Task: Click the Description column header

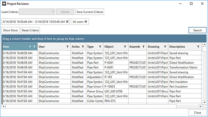Action: click(x=185, y=47)
